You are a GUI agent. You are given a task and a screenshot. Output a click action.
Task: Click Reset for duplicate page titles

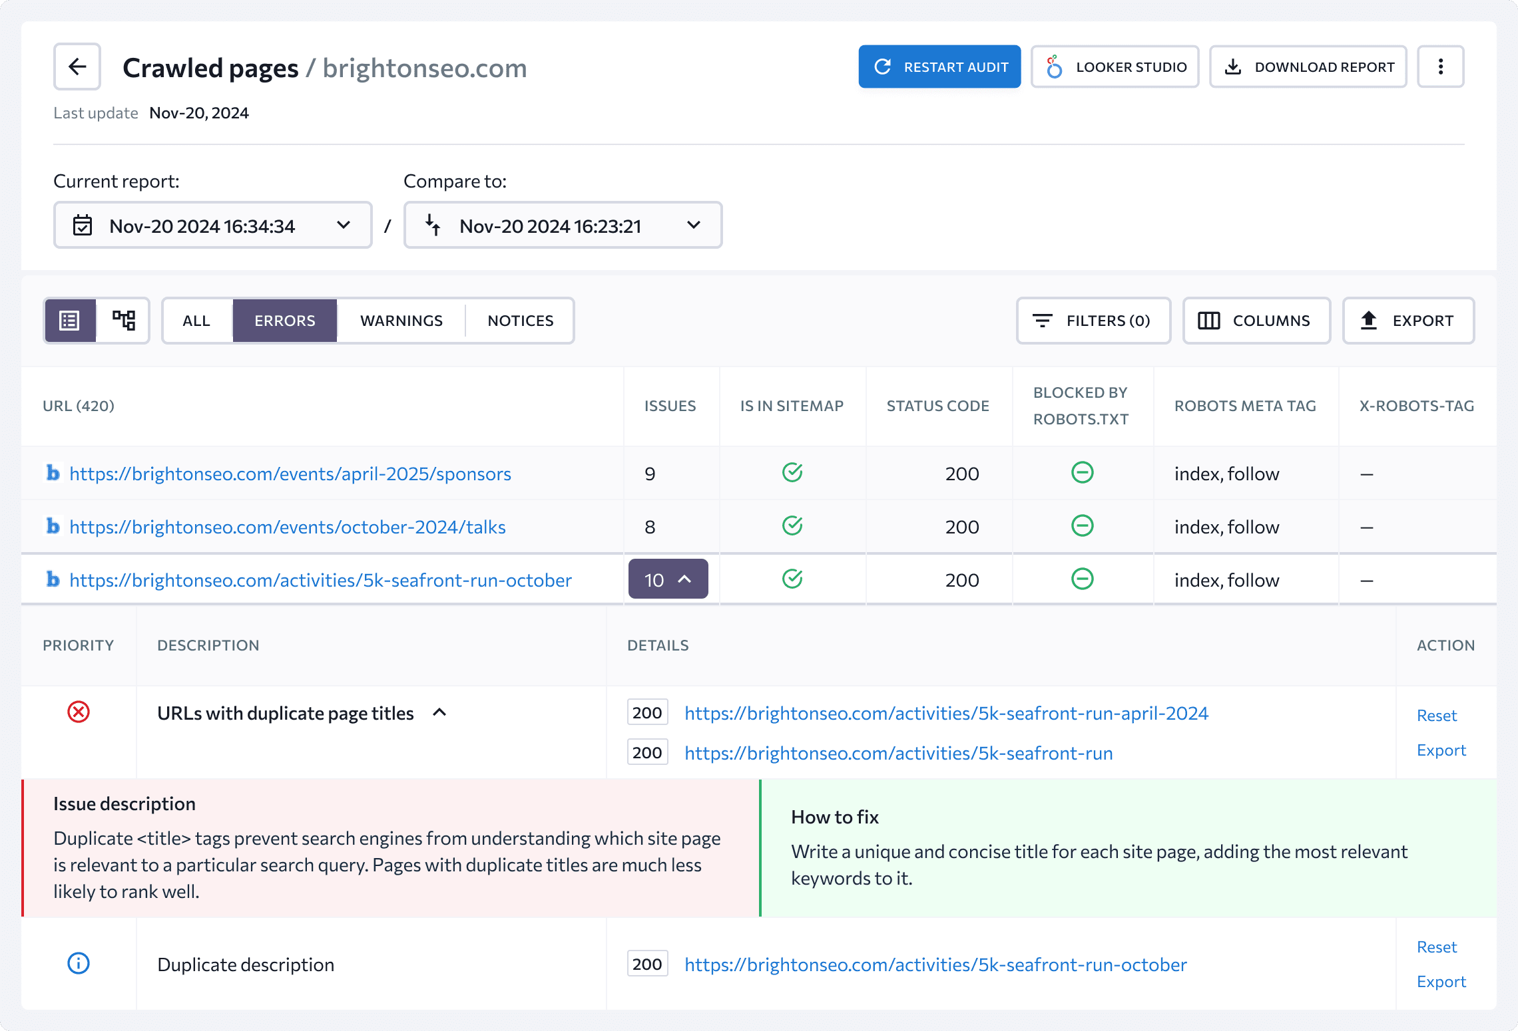[x=1437, y=716]
